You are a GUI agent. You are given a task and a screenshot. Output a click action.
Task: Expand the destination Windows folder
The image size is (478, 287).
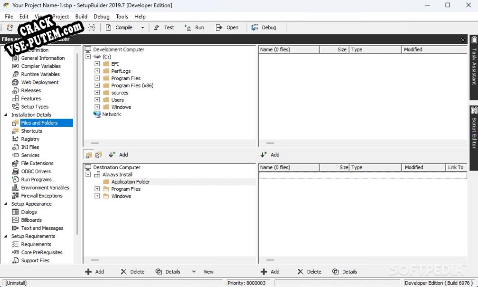click(x=97, y=196)
